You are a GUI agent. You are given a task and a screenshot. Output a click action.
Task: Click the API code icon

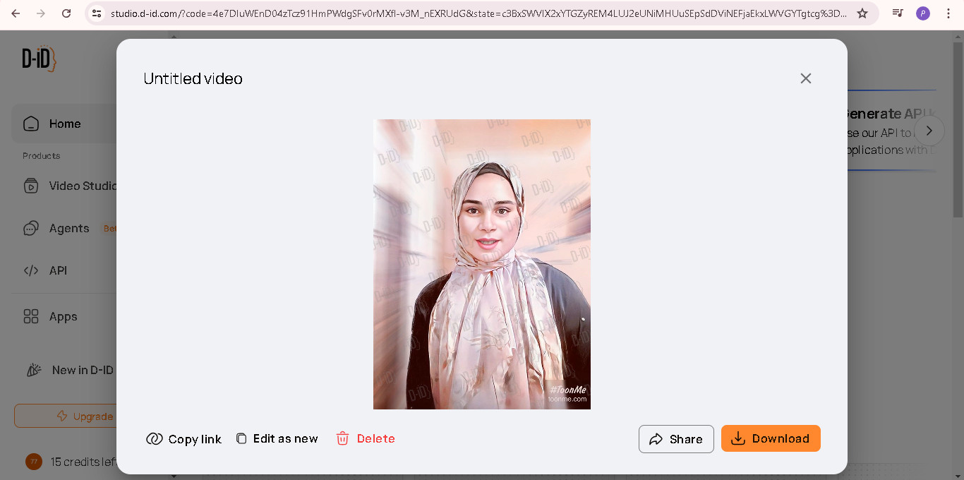coord(31,270)
